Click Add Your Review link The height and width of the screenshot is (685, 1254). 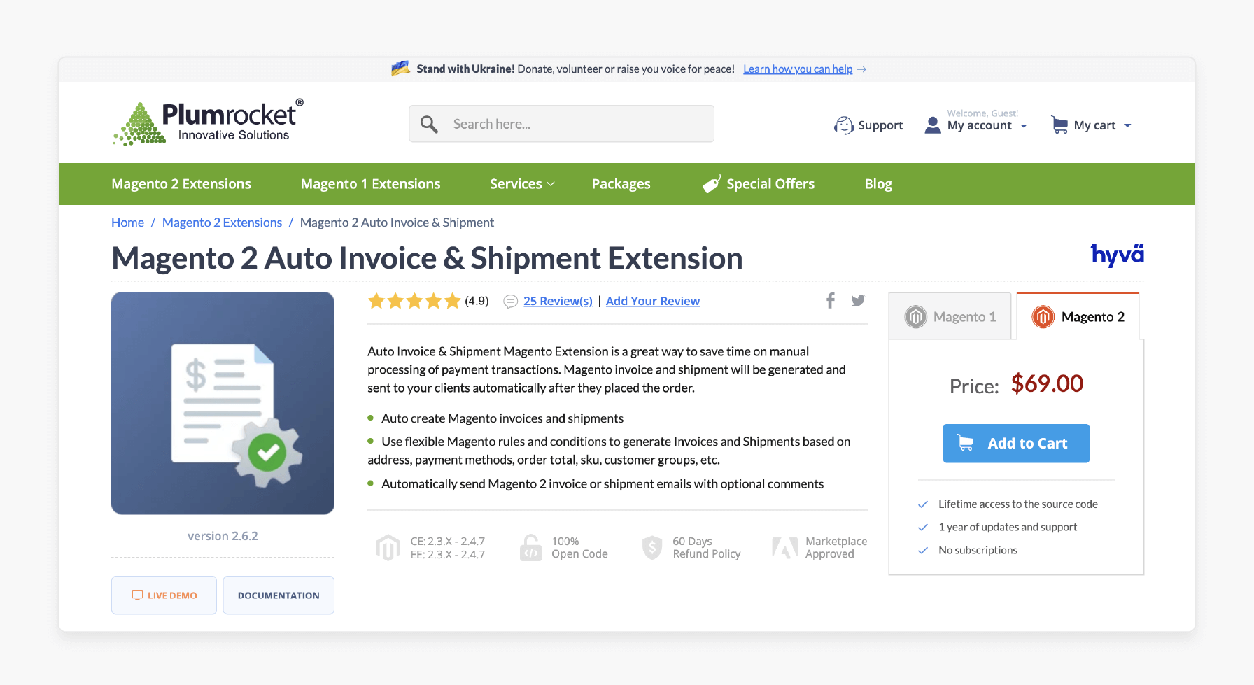[653, 301]
